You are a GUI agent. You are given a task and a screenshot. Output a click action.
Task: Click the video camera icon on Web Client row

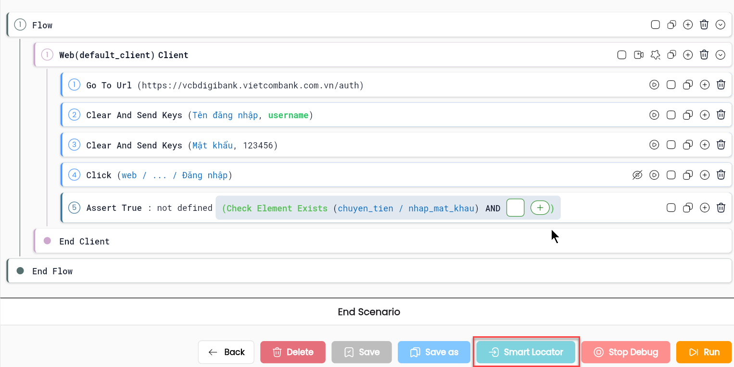pos(639,55)
